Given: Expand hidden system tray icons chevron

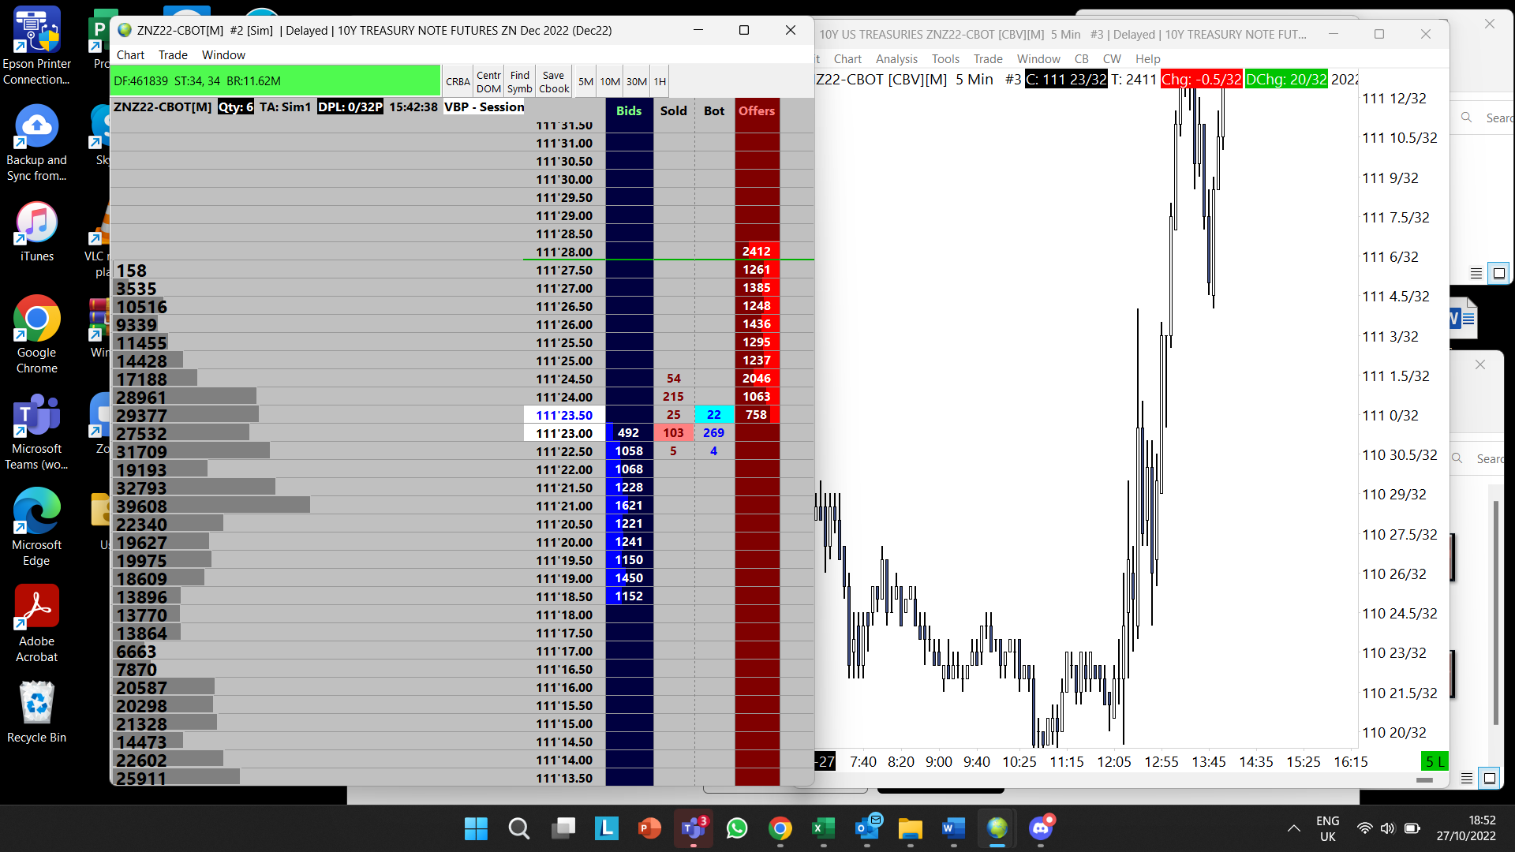Looking at the screenshot, I should (x=1293, y=828).
